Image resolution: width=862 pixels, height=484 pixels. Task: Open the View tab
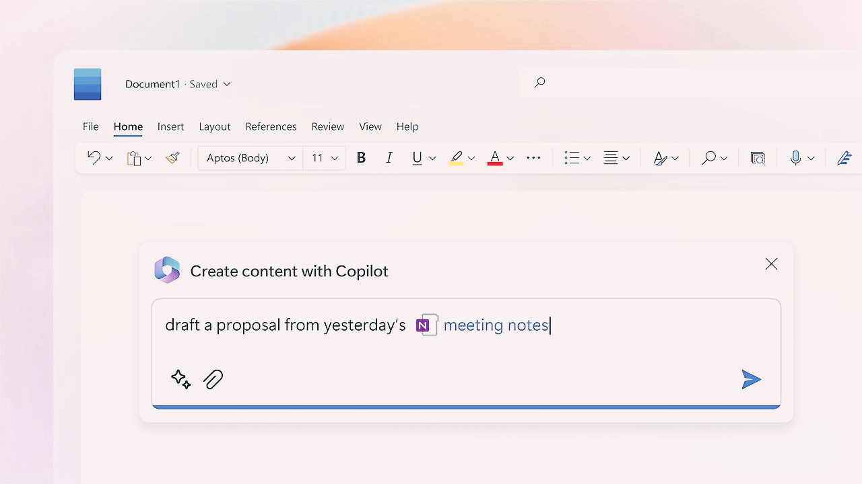point(370,126)
